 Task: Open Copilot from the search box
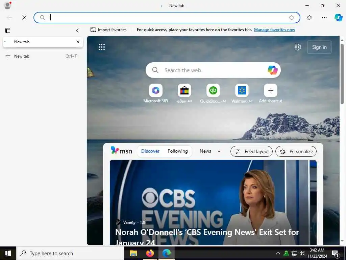(x=273, y=70)
